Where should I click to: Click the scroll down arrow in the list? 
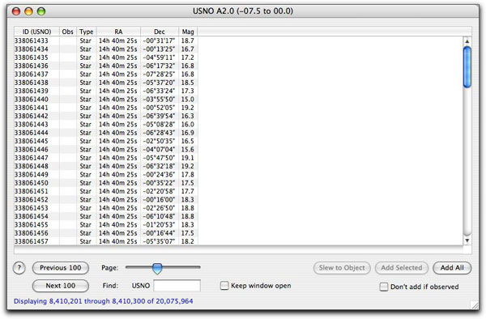[x=467, y=240]
